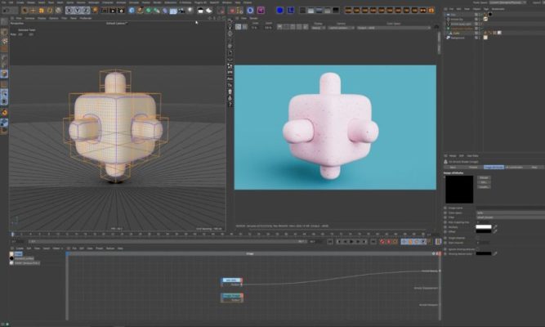545x327 pixels.
Task: Click the Locate button beside image preview
Action: (x=484, y=187)
